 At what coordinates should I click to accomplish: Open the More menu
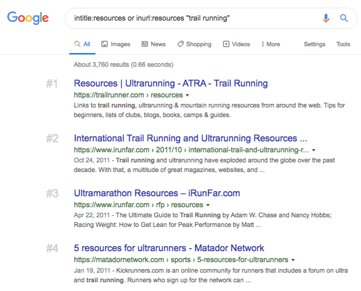(x=271, y=44)
